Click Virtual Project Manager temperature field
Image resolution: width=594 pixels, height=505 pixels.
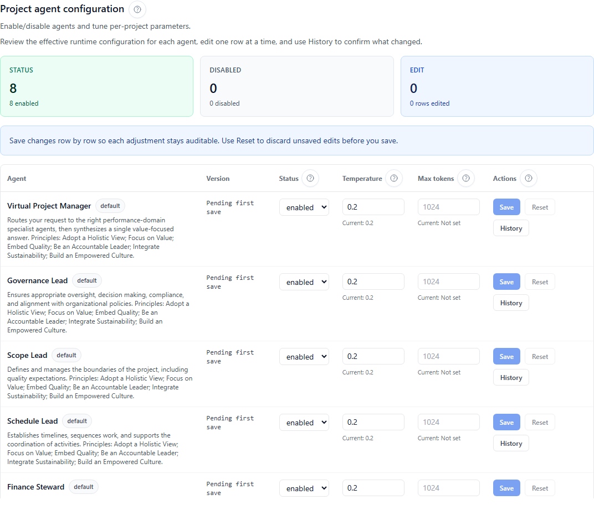pyautogui.click(x=373, y=207)
